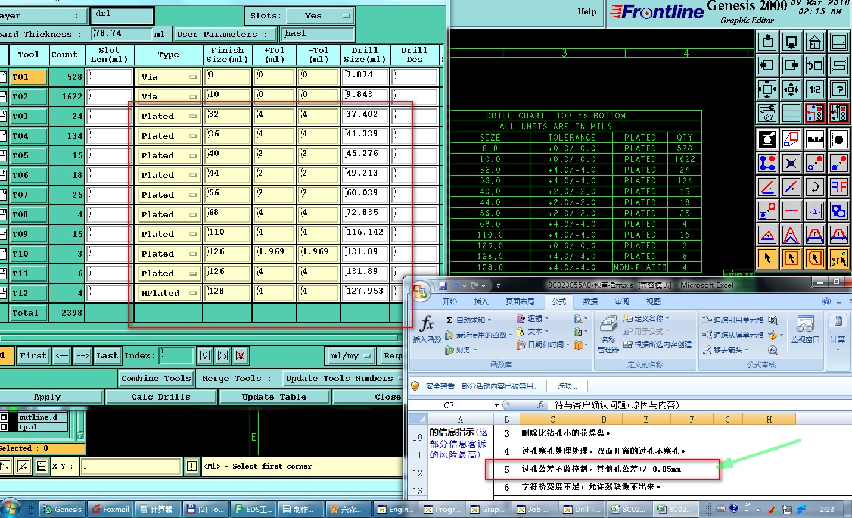852x518 pixels.
Task: Click the T05 Finish Size field
Action: (x=228, y=155)
